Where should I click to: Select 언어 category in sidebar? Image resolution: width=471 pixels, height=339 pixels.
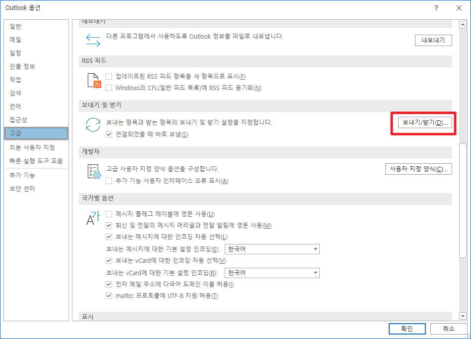[x=36, y=106]
